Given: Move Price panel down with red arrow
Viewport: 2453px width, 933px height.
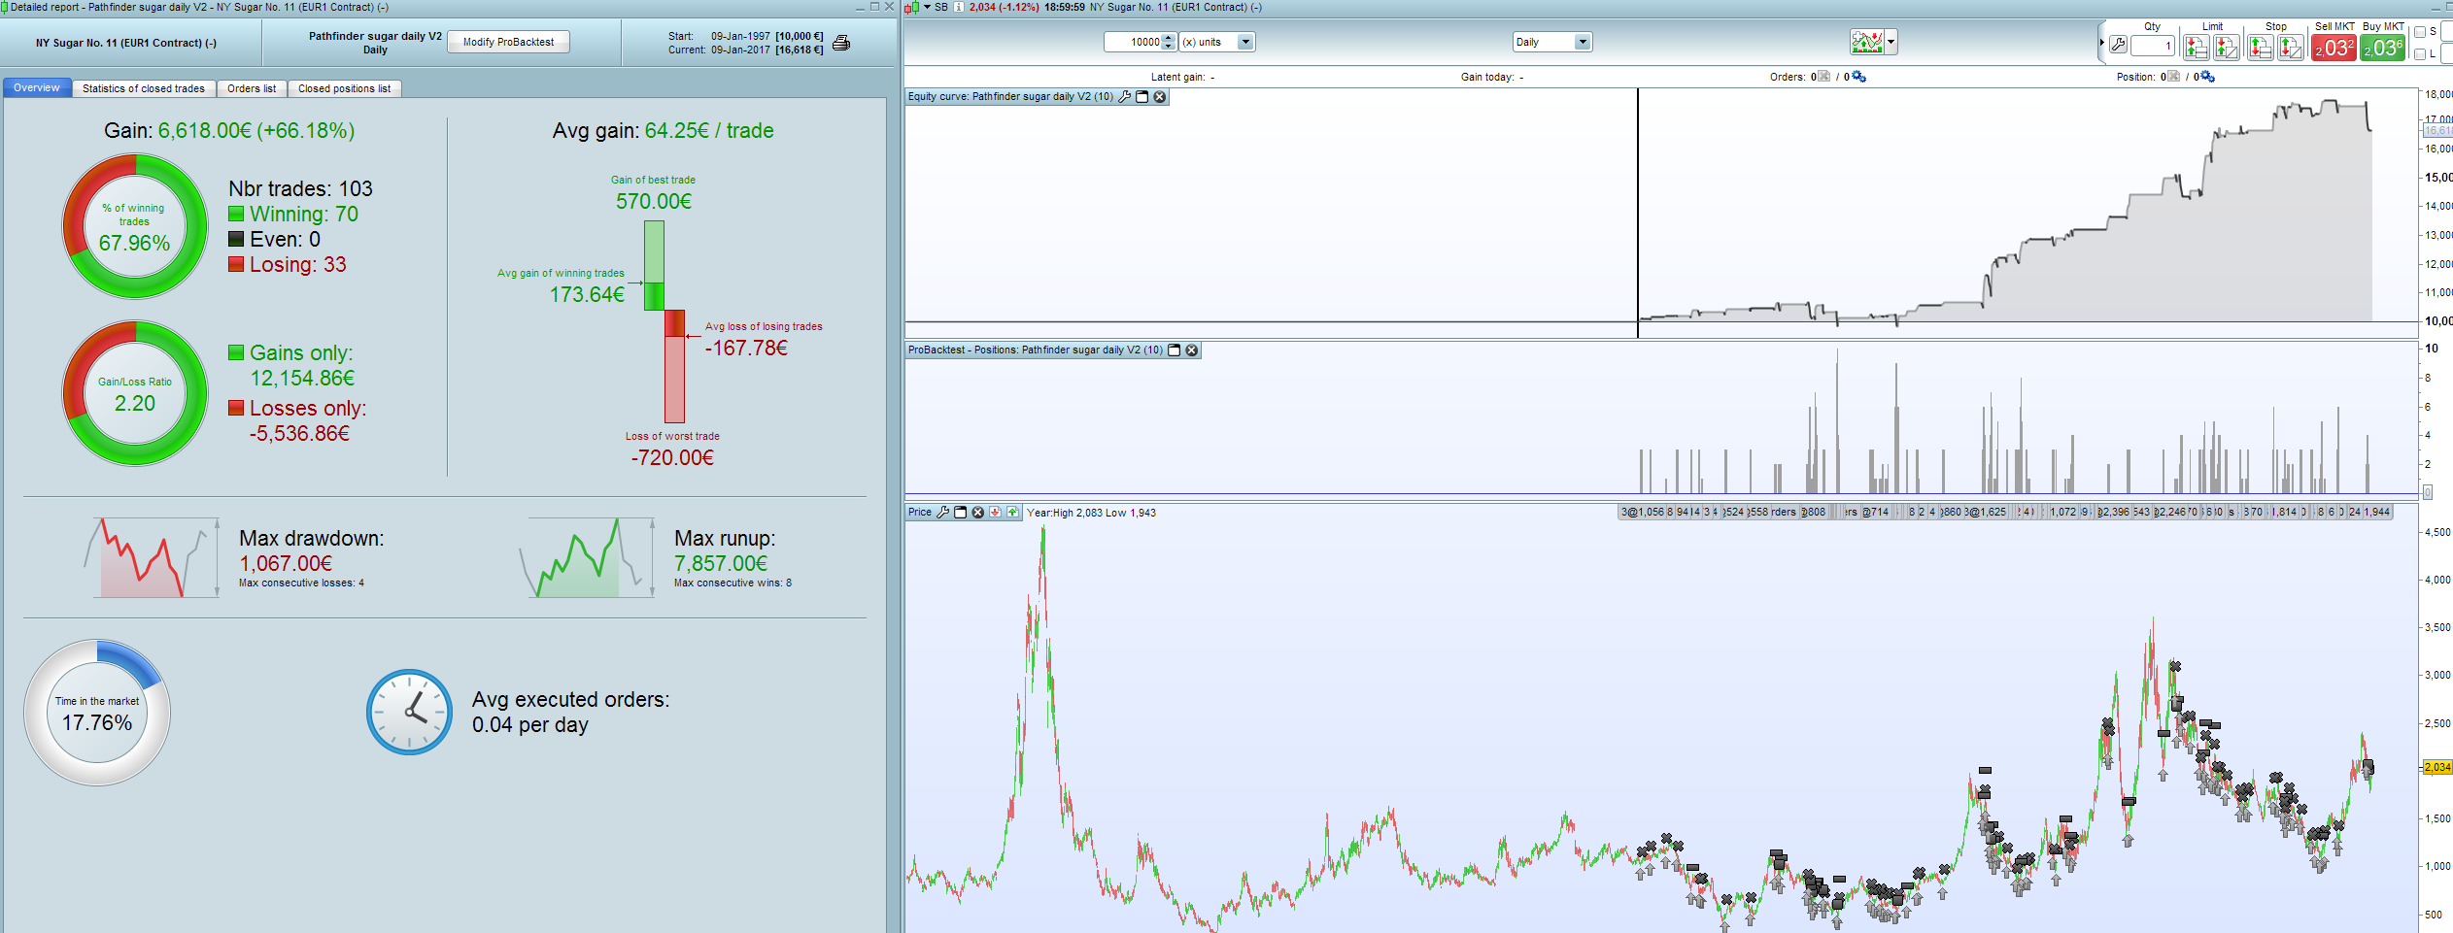Looking at the screenshot, I should [x=996, y=513].
